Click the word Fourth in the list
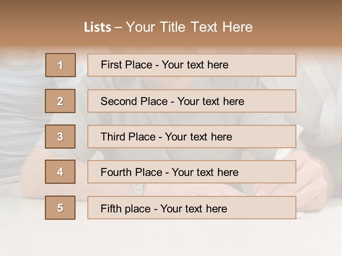 tap(117, 172)
